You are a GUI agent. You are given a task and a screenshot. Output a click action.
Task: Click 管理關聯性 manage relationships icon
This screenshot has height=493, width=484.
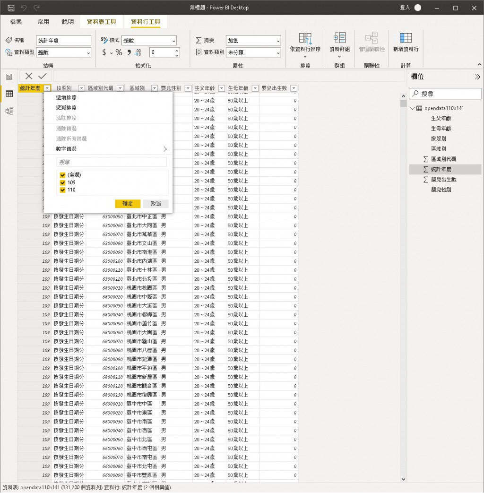[x=372, y=42]
